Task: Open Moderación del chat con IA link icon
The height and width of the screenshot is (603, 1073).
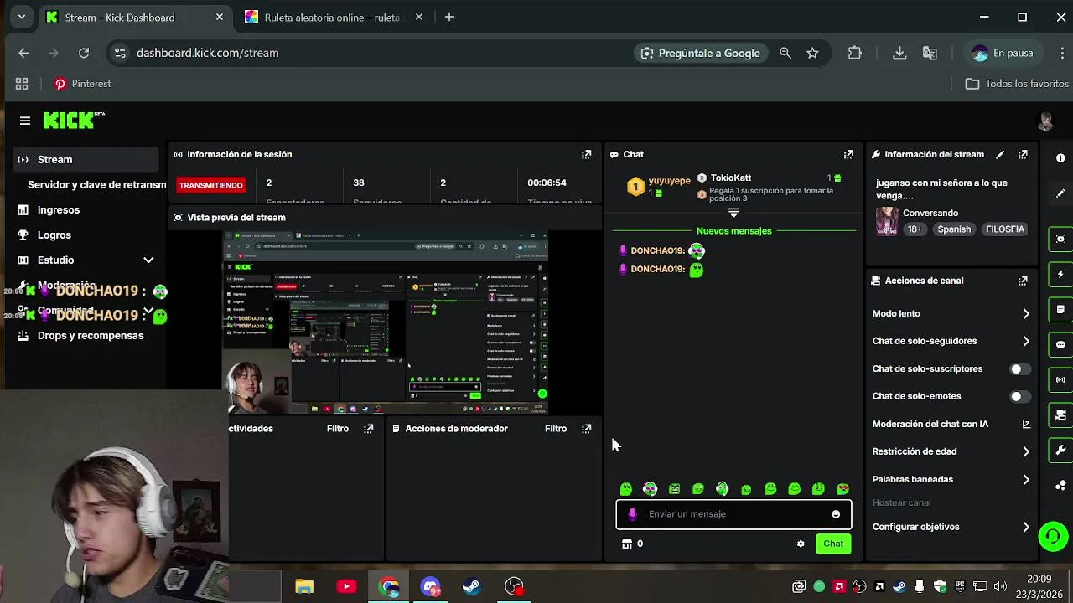Action: click(x=1026, y=424)
